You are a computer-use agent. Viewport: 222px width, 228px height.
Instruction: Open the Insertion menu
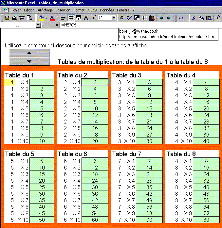63,10
